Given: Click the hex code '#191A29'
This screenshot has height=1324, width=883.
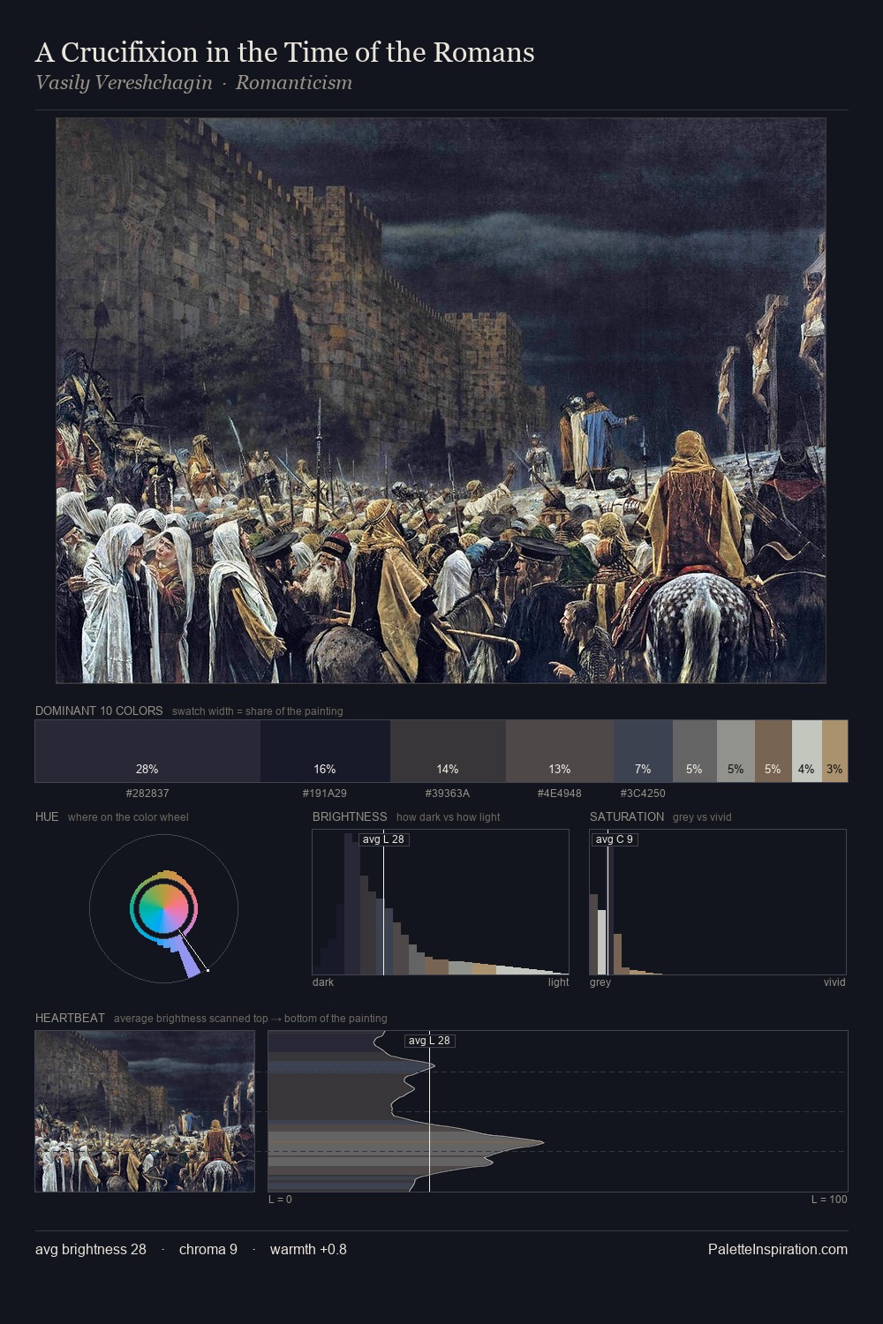Looking at the screenshot, I should (x=325, y=794).
